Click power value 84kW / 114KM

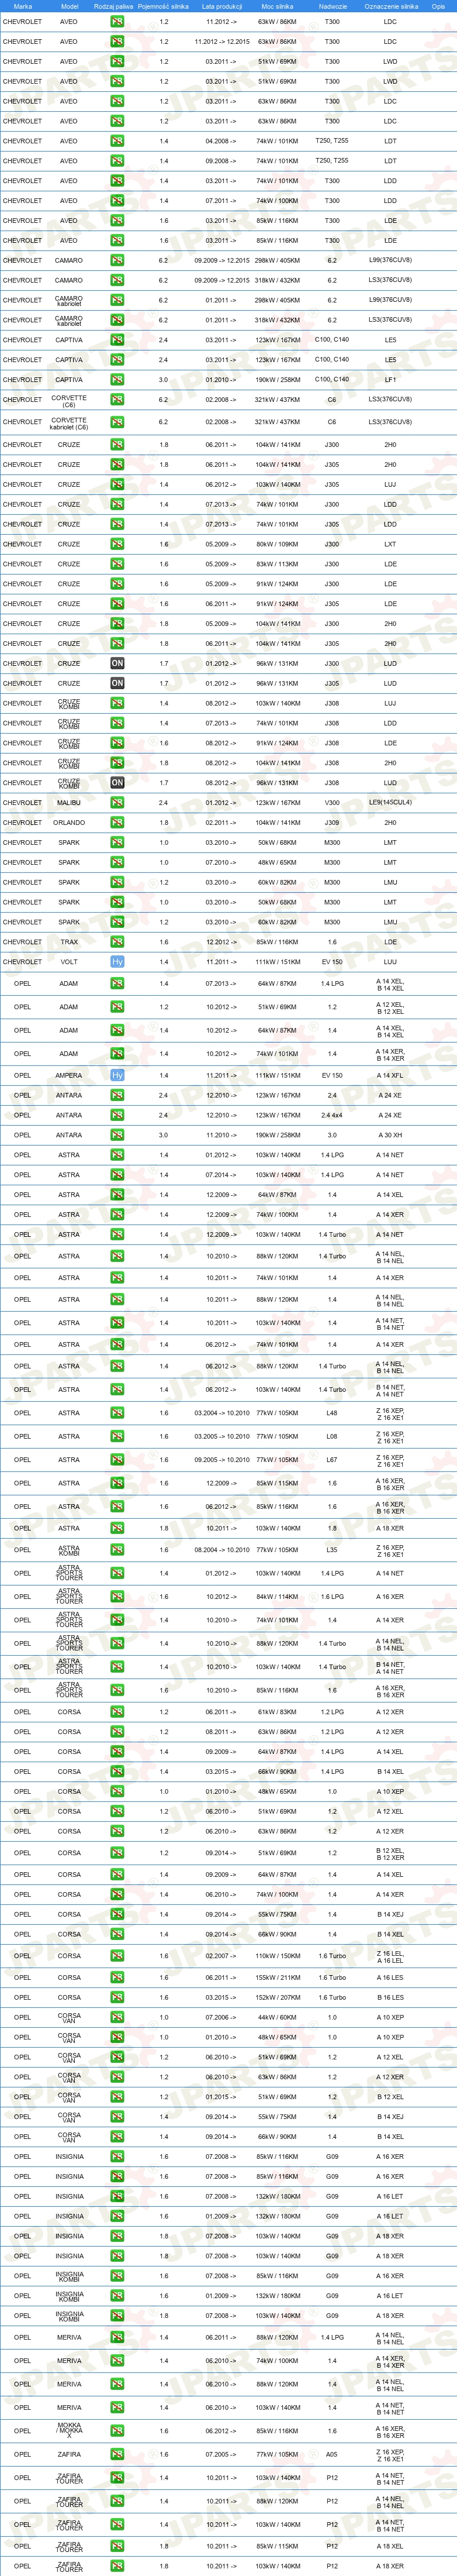coord(278,1597)
